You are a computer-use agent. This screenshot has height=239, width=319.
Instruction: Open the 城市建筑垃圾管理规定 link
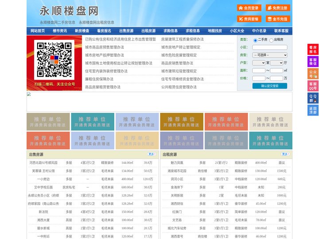click(x=179, y=71)
